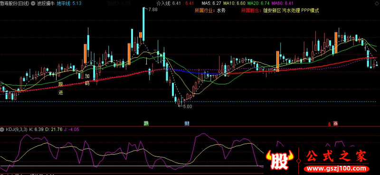Click the 7.88 high price marker
This screenshot has width=380, height=175.
pyautogui.click(x=152, y=9)
